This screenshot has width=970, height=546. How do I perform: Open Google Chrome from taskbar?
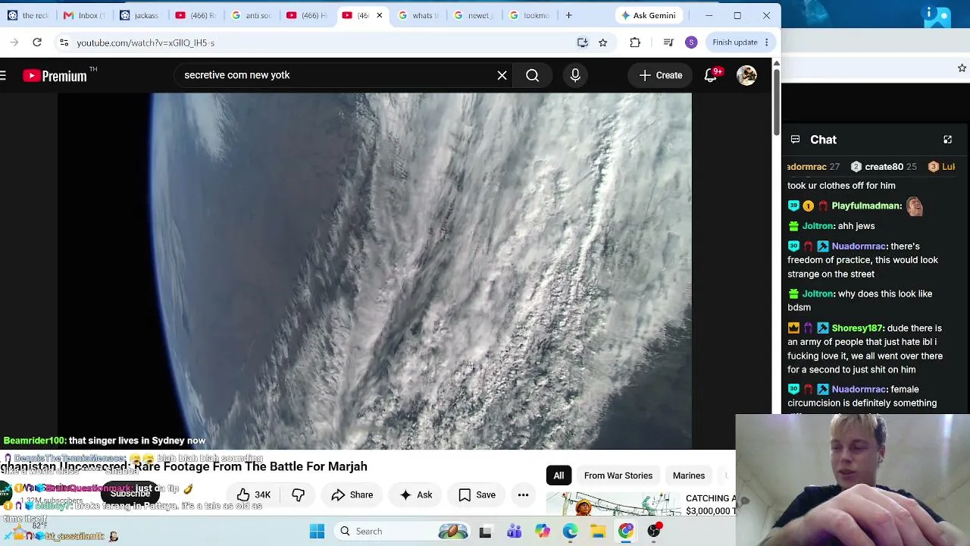coord(626,532)
